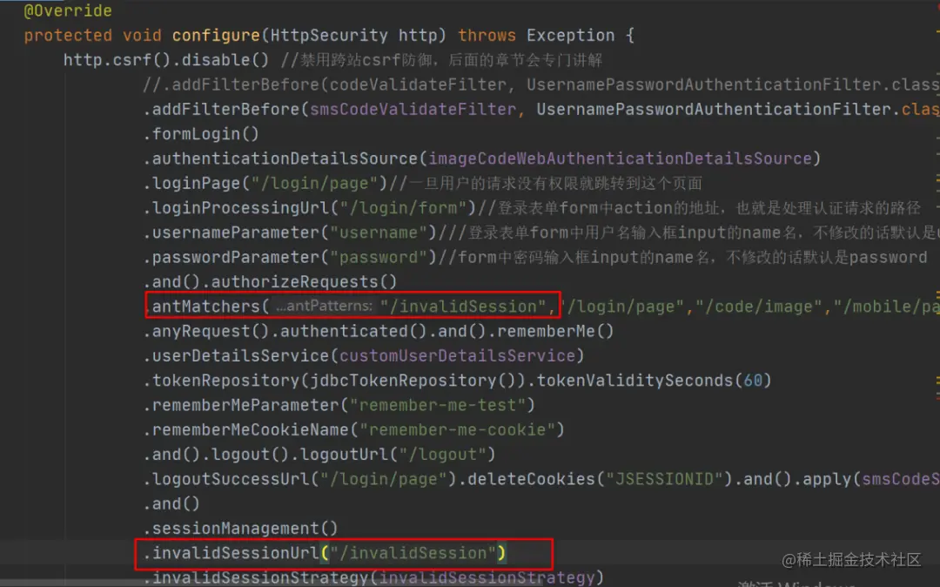Click the "remember-me-test" string
Image resolution: width=940 pixels, height=587 pixels.
tap(437, 404)
